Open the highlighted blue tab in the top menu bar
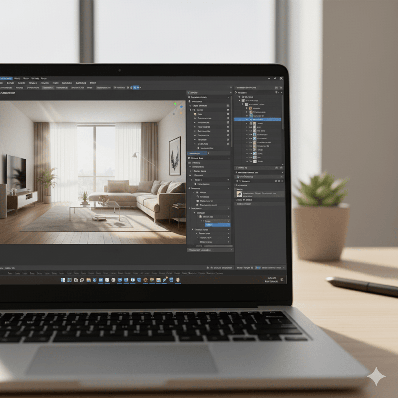Screen dimensions: 398x398 pos(6,78)
